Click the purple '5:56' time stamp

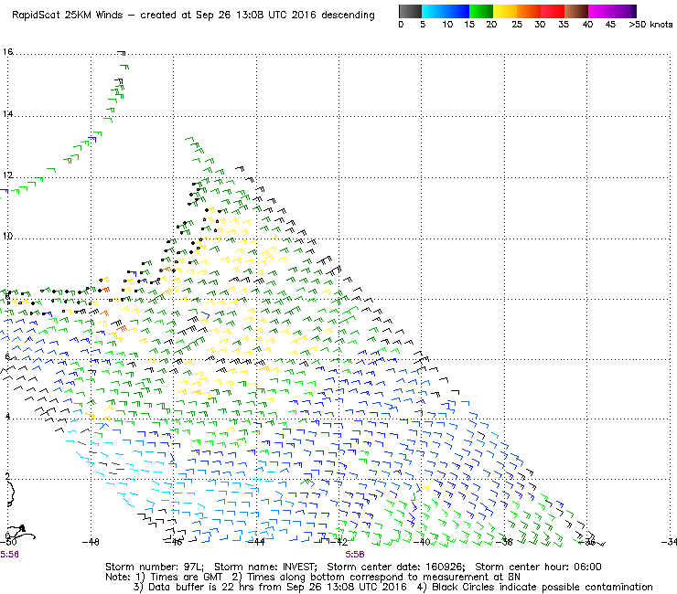(354, 555)
